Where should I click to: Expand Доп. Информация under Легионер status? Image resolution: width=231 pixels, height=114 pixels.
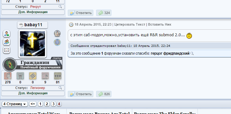pyautogui.click(x=33, y=93)
